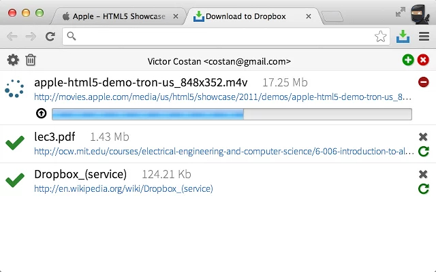Click the ninja avatar profile icon
Screen dimensions: 436x272
point(420,14)
